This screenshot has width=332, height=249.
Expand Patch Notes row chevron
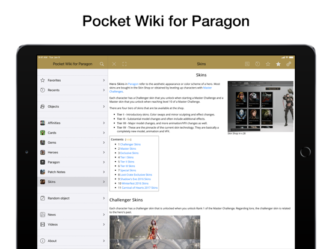click(x=103, y=172)
